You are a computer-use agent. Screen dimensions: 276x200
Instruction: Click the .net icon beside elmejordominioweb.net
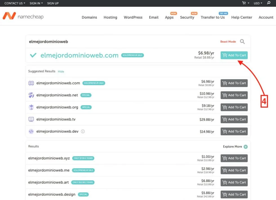coord(31,95)
